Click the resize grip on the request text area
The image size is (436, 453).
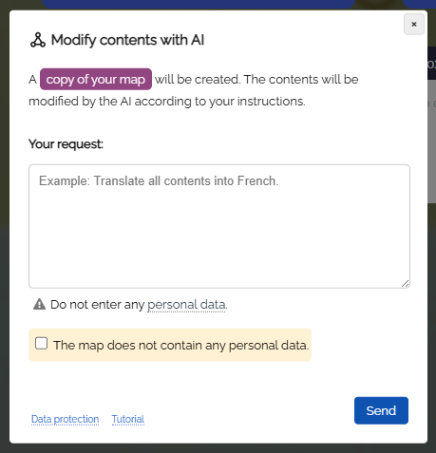pos(406,284)
